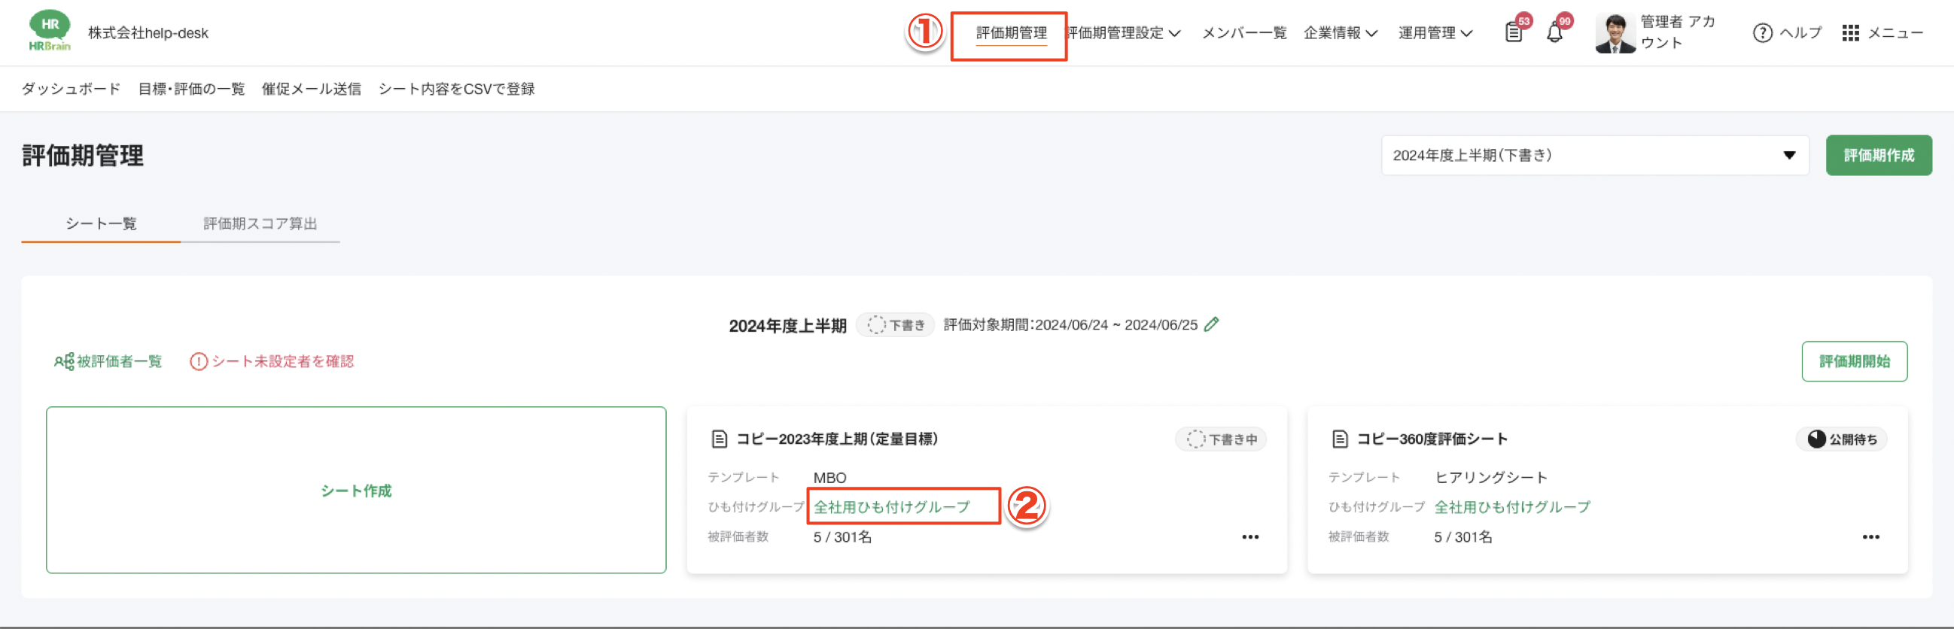
Task: Open 催促メール送信 sub-menu
Action: pos(311,89)
